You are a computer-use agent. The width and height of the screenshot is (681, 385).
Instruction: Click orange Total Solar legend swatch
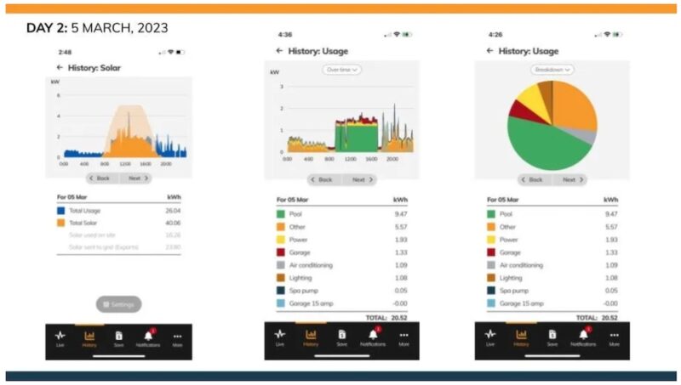click(x=61, y=222)
